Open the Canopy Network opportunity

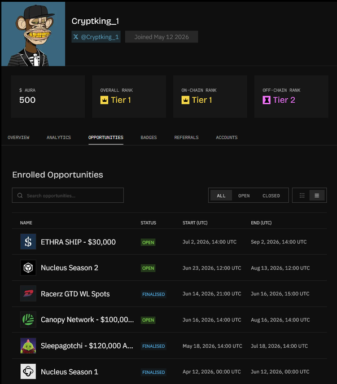tap(87, 320)
